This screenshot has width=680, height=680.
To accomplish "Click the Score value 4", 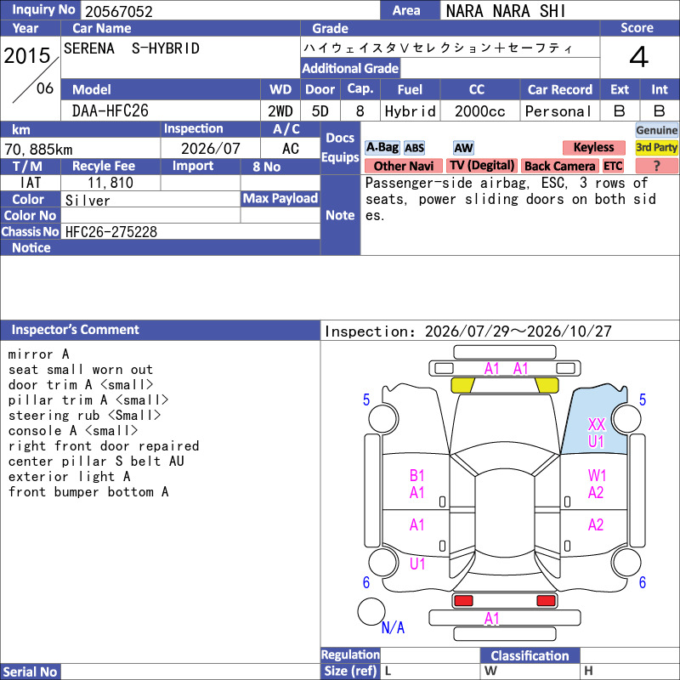I will [x=639, y=57].
